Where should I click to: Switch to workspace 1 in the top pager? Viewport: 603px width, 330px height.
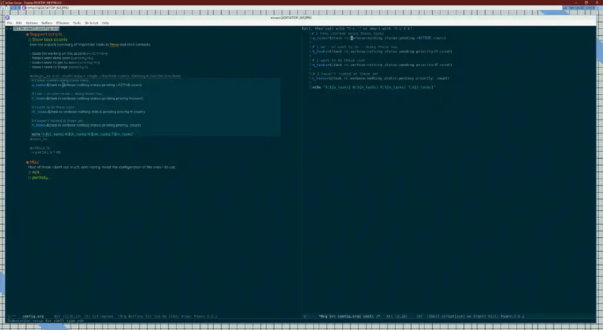pyautogui.click(x=7, y=8)
